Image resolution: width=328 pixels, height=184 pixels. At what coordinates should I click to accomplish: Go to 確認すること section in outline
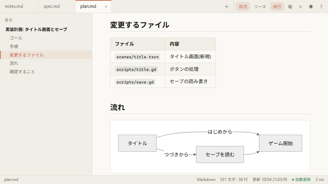tap(46, 72)
